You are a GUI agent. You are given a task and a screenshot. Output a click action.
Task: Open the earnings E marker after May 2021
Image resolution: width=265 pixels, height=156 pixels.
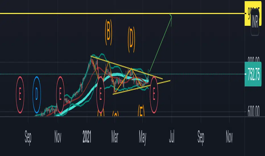tap(154, 95)
